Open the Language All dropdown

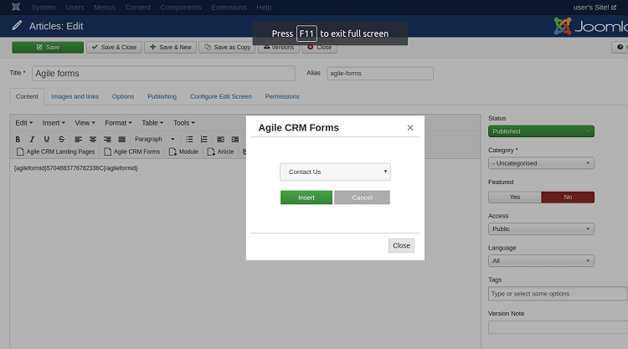[541, 261]
